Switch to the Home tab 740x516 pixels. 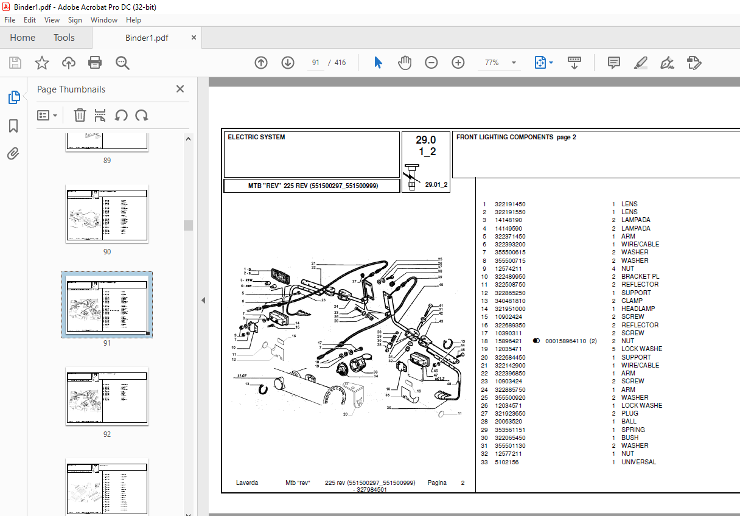(x=23, y=38)
